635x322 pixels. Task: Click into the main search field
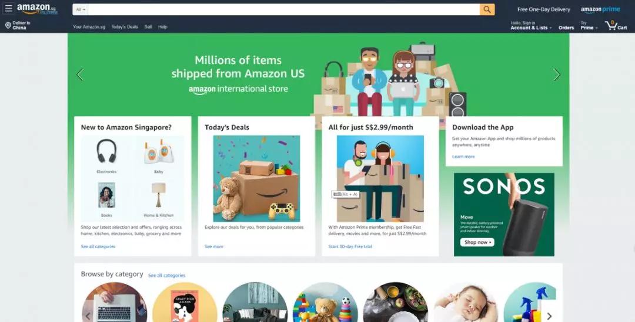[283, 9]
